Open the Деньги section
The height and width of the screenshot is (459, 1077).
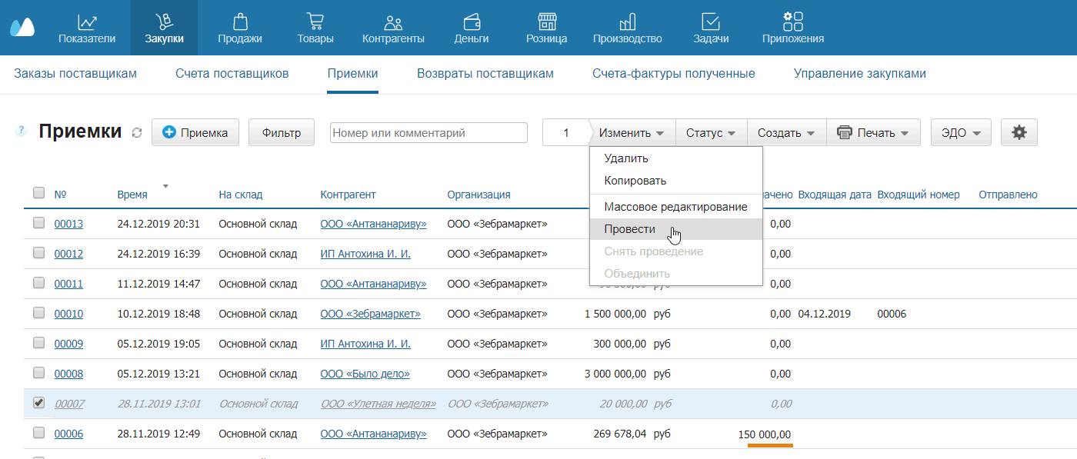(471, 27)
